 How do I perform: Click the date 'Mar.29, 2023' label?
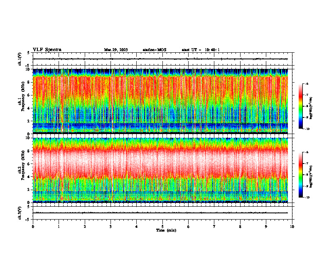[116, 50]
